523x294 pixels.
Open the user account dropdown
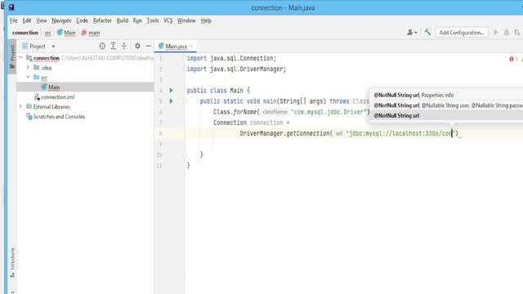pos(412,33)
